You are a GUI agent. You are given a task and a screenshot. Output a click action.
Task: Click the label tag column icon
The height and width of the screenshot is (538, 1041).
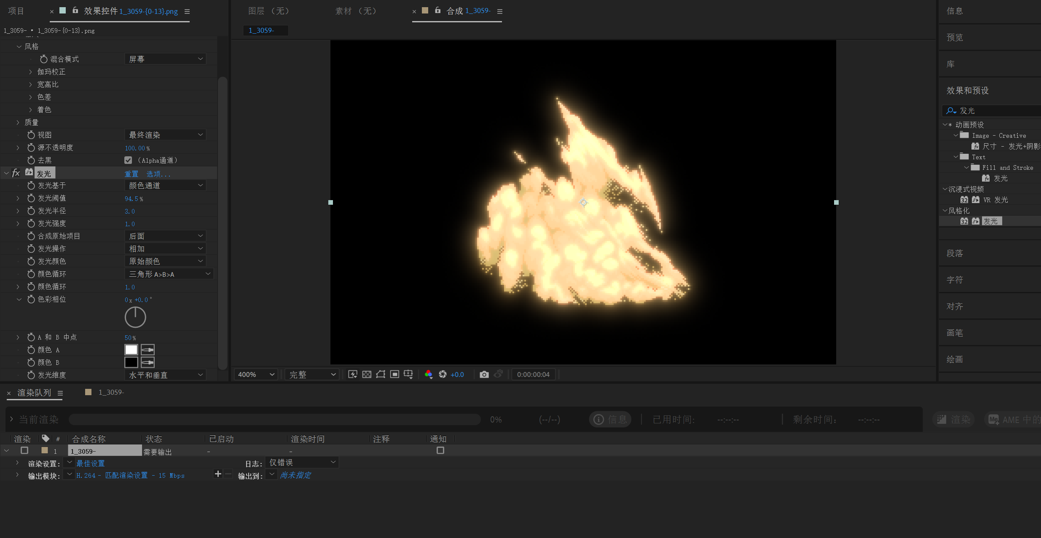tap(46, 439)
